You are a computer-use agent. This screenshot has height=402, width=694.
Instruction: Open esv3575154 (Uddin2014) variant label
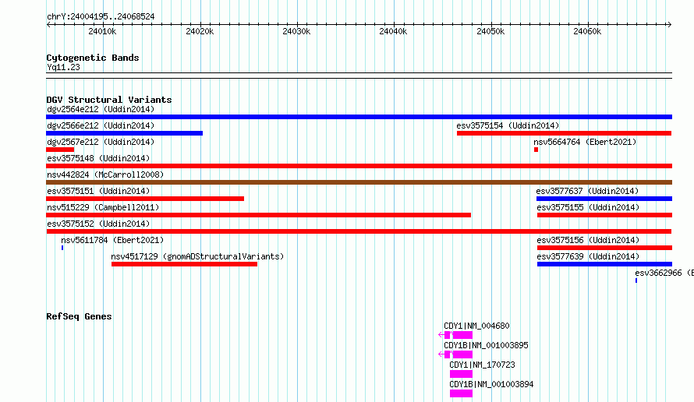tap(508, 125)
